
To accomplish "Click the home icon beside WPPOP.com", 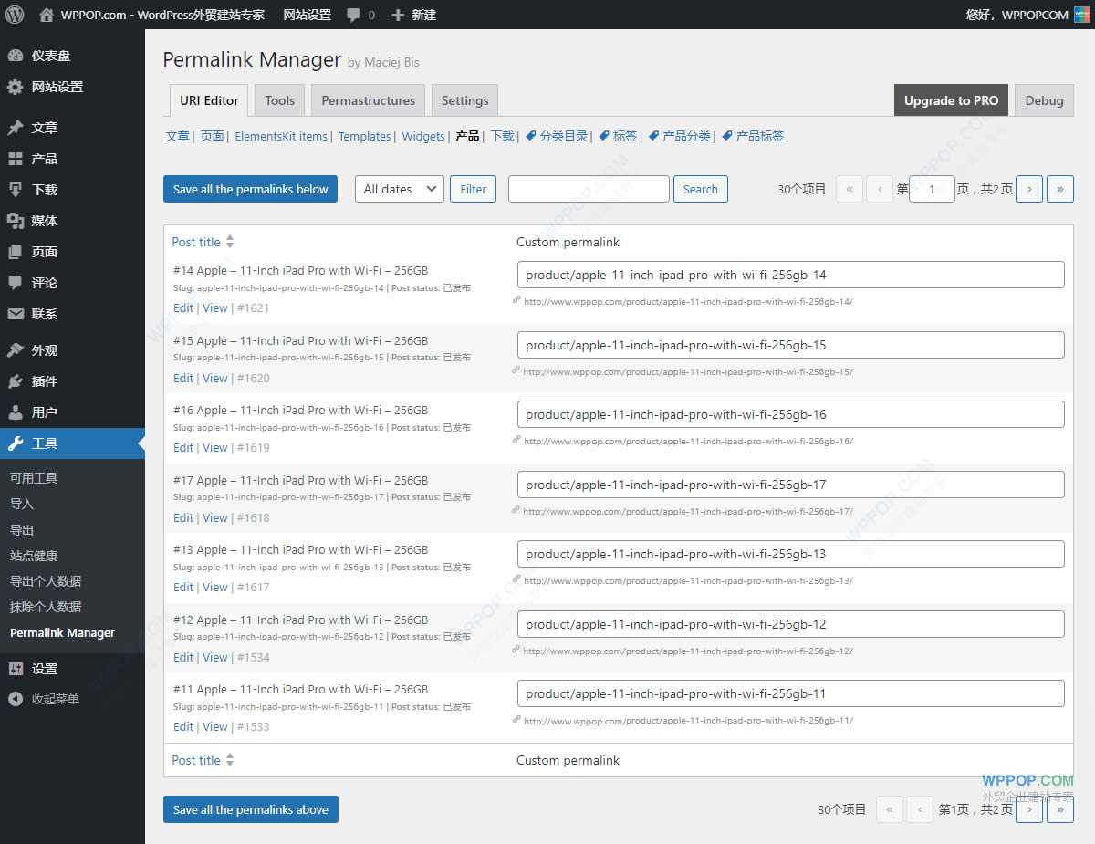I will (x=45, y=15).
